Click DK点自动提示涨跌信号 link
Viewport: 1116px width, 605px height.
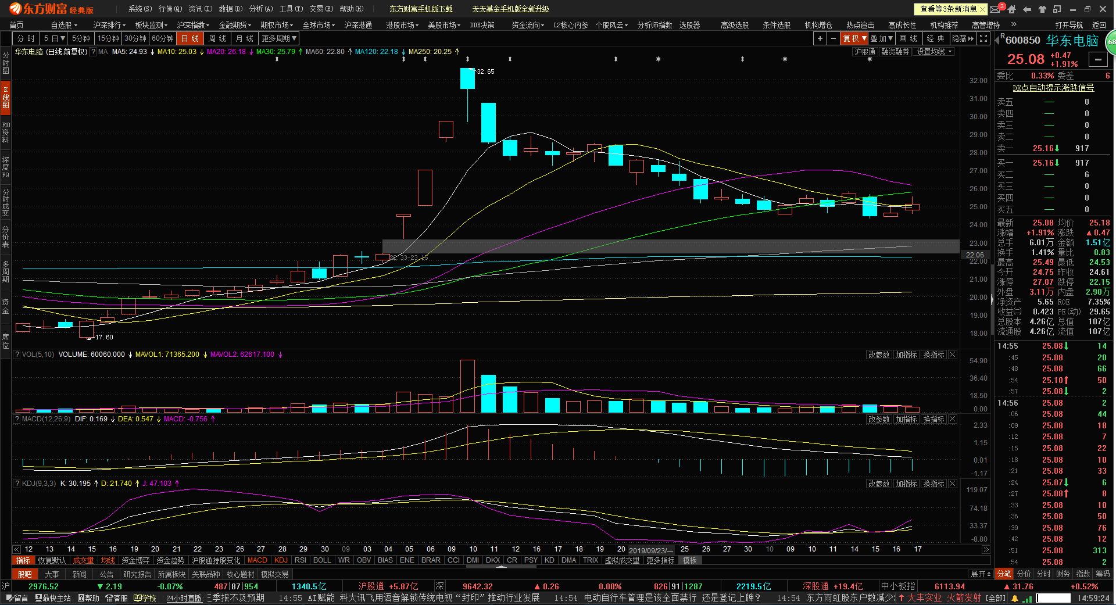[x=1053, y=88]
